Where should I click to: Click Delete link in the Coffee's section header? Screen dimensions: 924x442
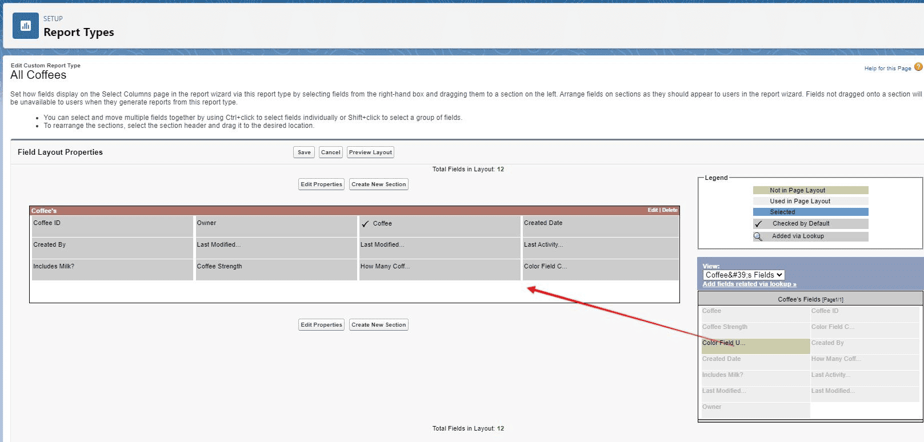pos(670,210)
